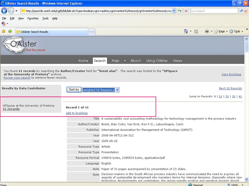Click the RSS feeds icon
The height and width of the screenshot is (186, 249).
196,32
